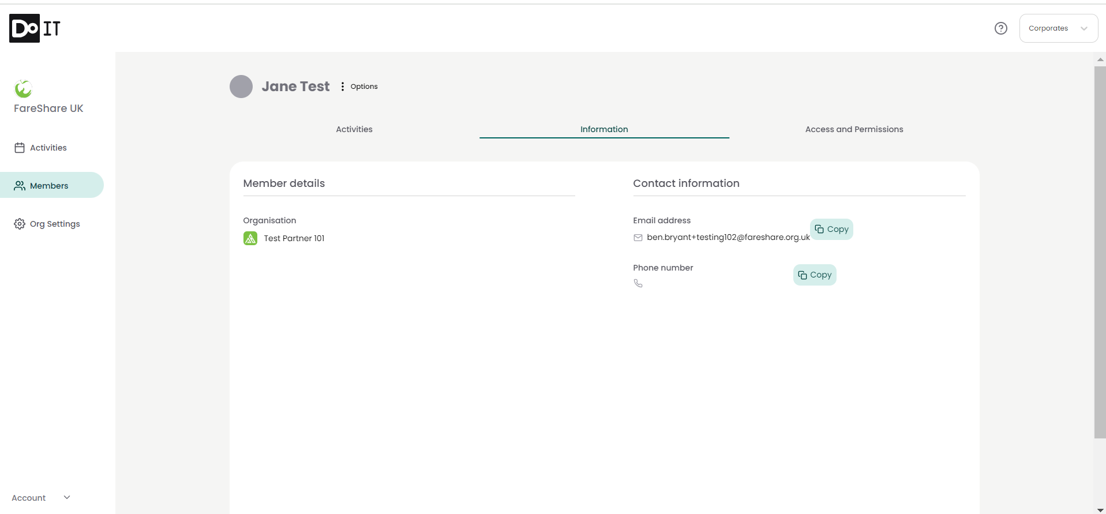Click the three-dot Options icon
Viewport: 1106px width, 514px height.
tap(343, 87)
